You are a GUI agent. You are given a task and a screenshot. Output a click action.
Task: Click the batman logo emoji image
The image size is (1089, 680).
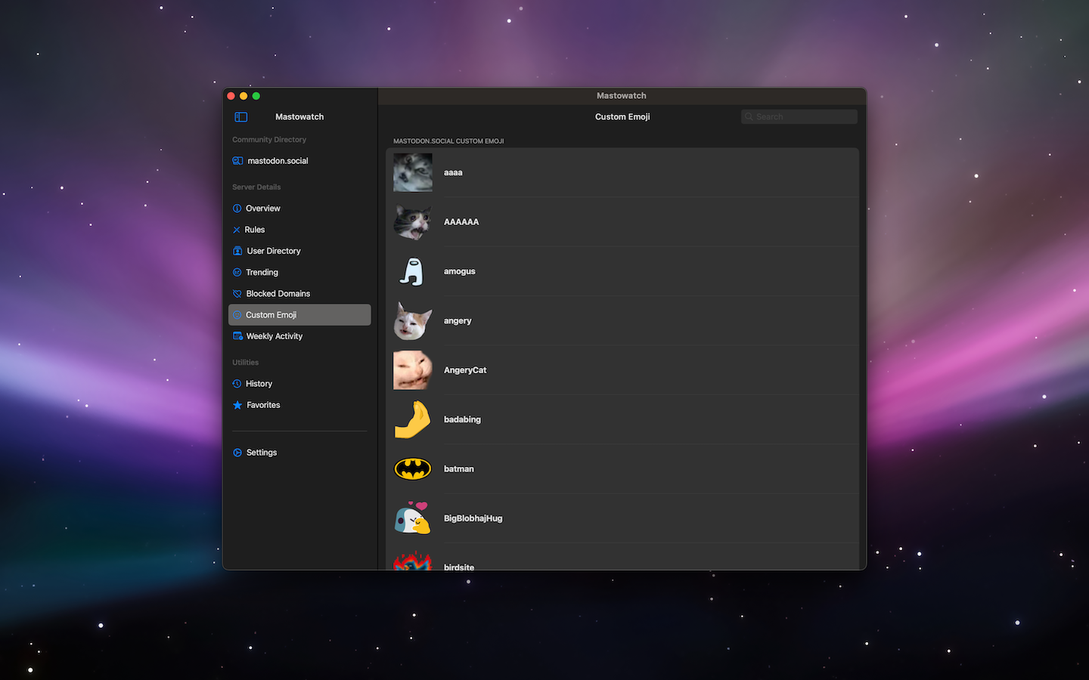click(x=413, y=469)
